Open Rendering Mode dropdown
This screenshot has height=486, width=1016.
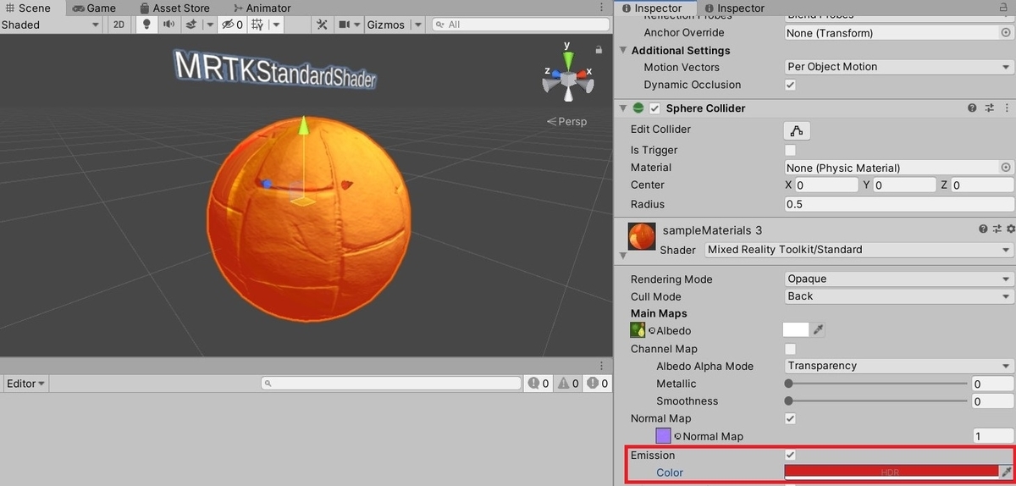pyautogui.click(x=899, y=279)
